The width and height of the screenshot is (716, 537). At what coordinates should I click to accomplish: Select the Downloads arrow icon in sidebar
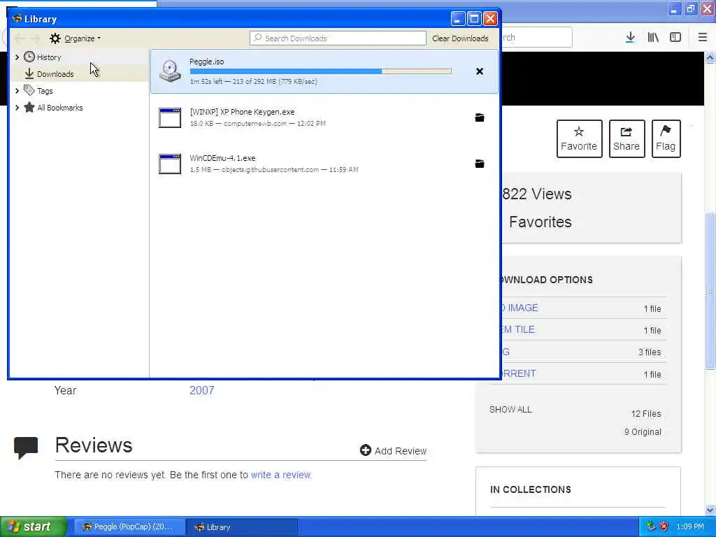pos(29,73)
